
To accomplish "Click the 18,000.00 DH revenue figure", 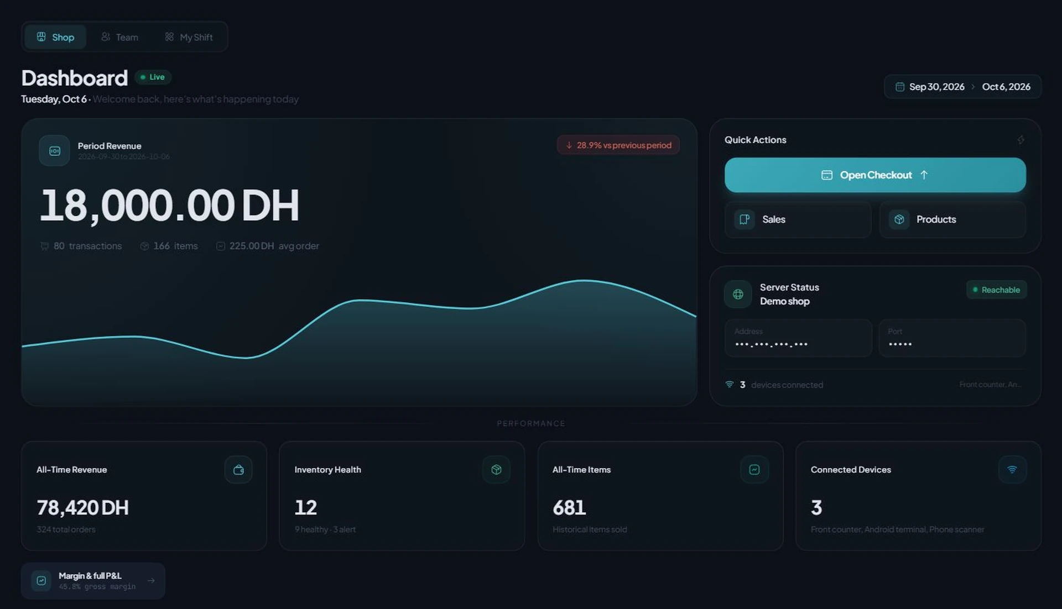I will click(169, 206).
